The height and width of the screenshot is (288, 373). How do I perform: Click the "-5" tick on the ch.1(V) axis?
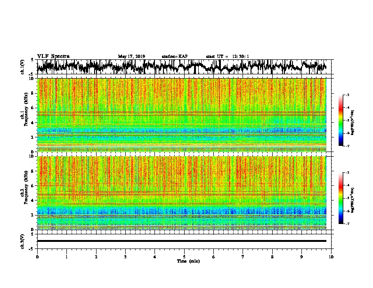coord(32,74)
